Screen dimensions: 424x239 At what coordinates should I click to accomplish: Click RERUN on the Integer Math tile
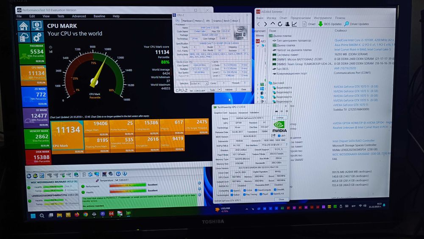(x=104, y=134)
